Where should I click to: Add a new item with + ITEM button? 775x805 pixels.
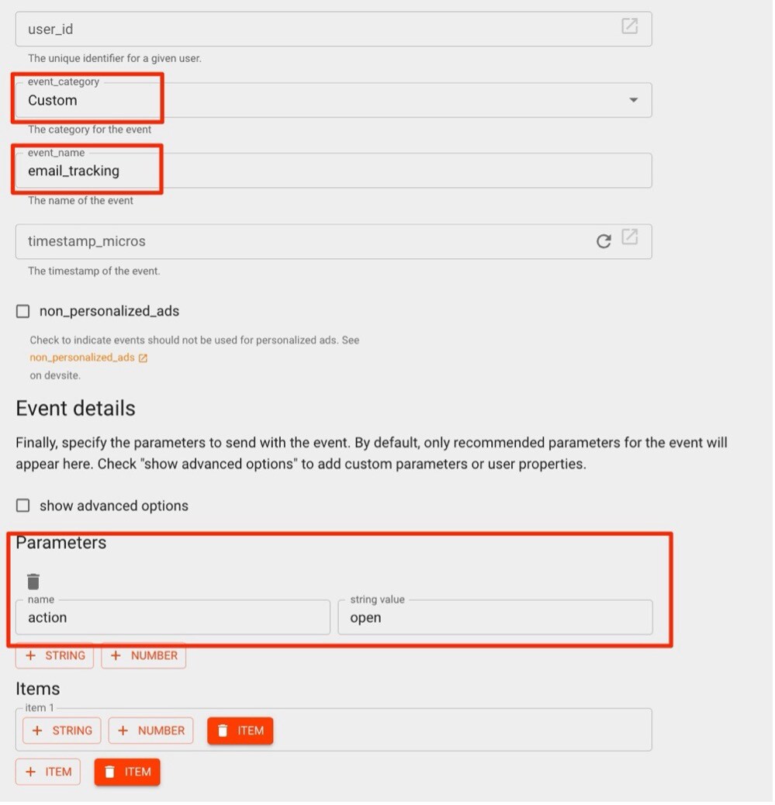click(48, 772)
